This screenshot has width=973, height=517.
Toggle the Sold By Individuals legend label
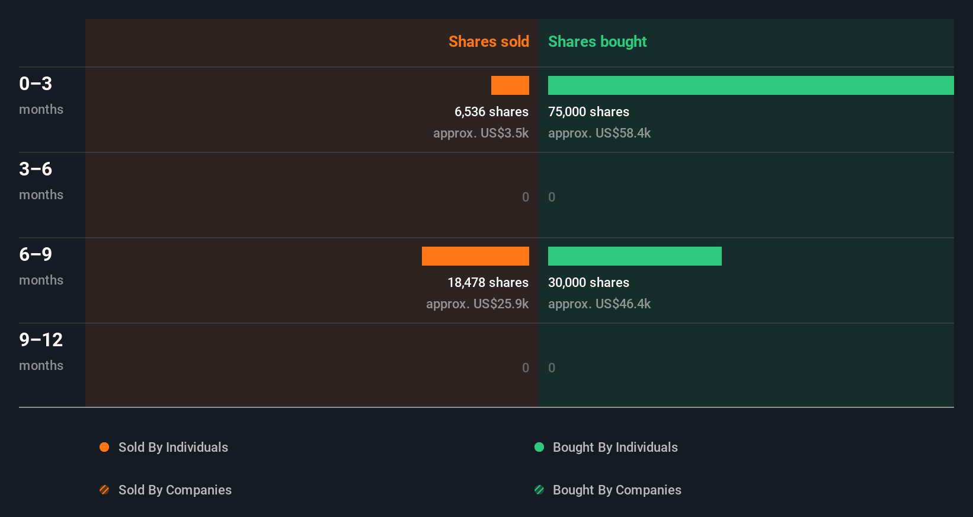point(173,447)
